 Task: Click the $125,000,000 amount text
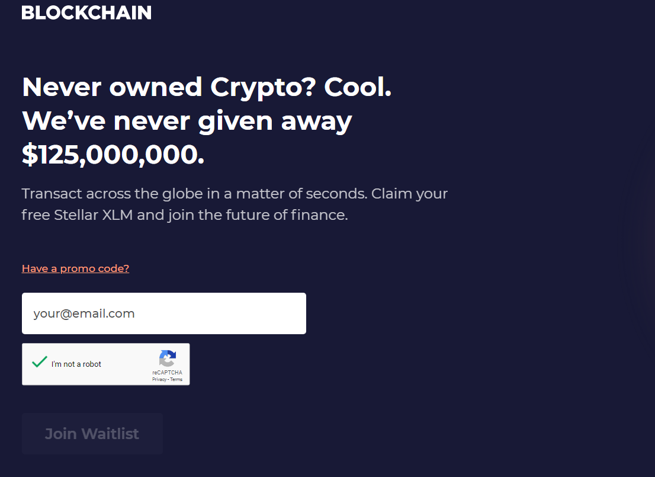(x=113, y=154)
